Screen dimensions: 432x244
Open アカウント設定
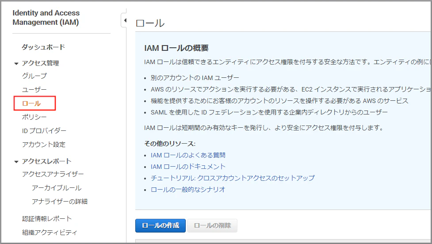click(44, 144)
